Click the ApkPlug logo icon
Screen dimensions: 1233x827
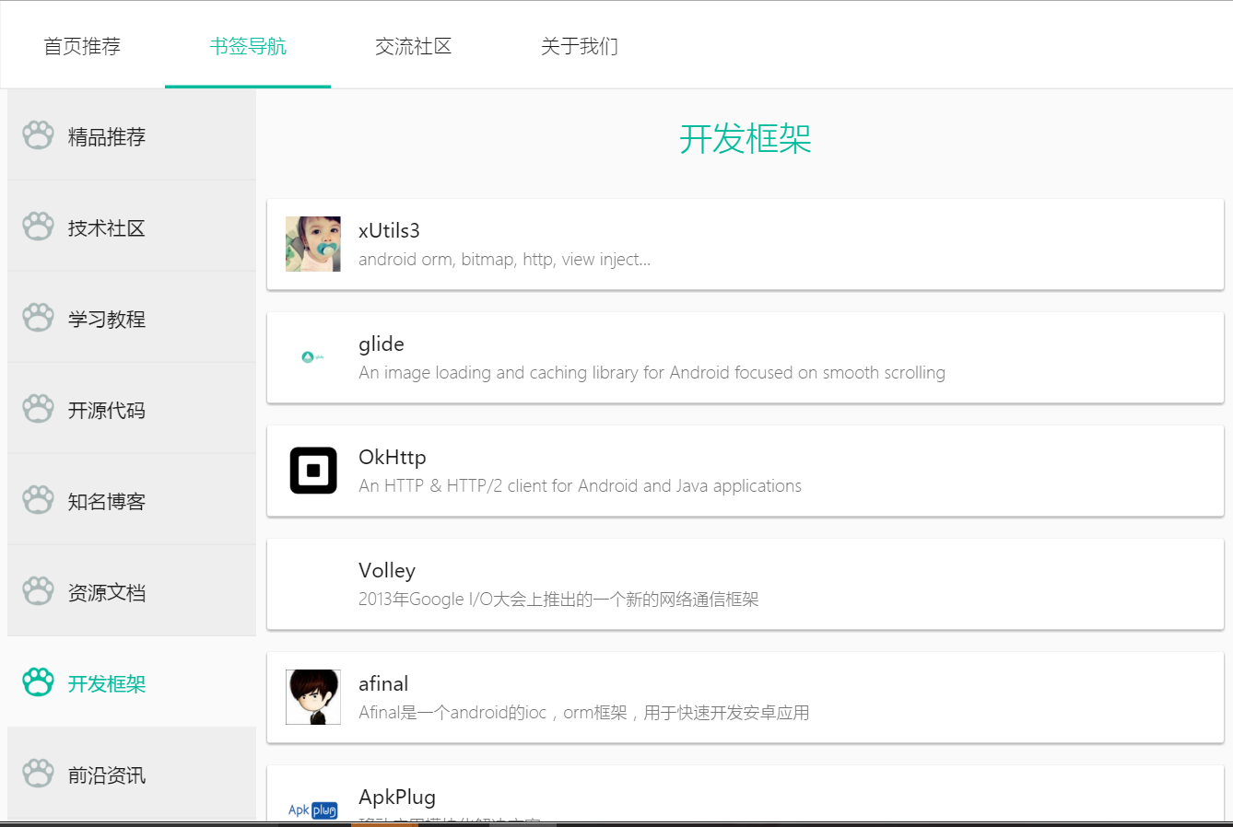tap(313, 810)
